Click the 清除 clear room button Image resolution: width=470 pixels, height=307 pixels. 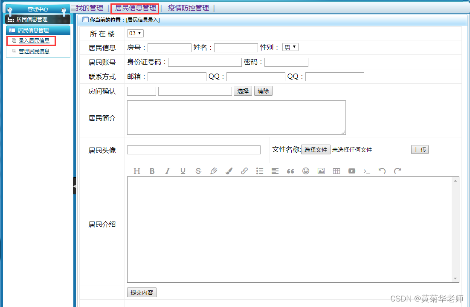click(x=263, y=91)
